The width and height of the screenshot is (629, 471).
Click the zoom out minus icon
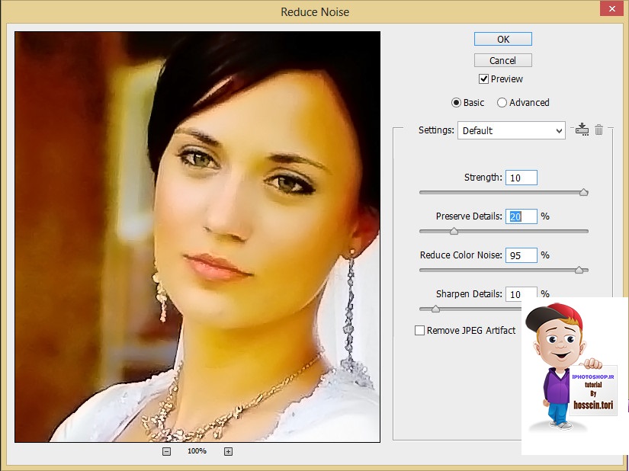(166, 452)
